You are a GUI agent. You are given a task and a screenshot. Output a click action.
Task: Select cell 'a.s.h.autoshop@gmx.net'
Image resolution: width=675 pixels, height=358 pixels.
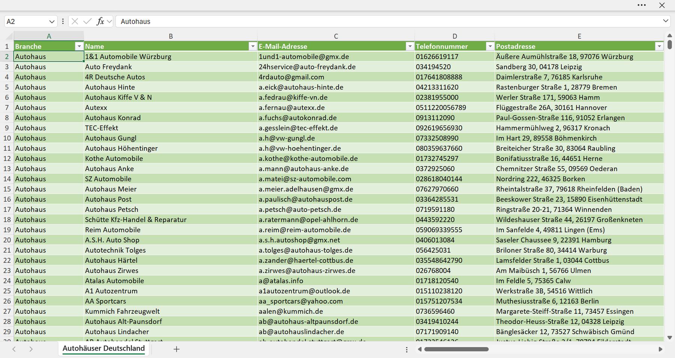pyautogui.click(x=336, y=240)
